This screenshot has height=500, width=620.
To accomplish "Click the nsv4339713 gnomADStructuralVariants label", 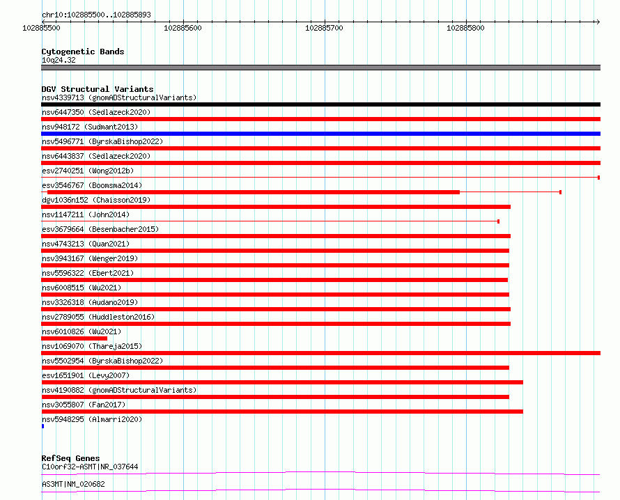I will coord(119,97).
